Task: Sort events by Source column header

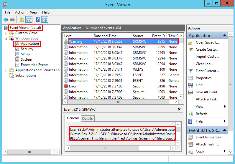Action: pos(140,36)
